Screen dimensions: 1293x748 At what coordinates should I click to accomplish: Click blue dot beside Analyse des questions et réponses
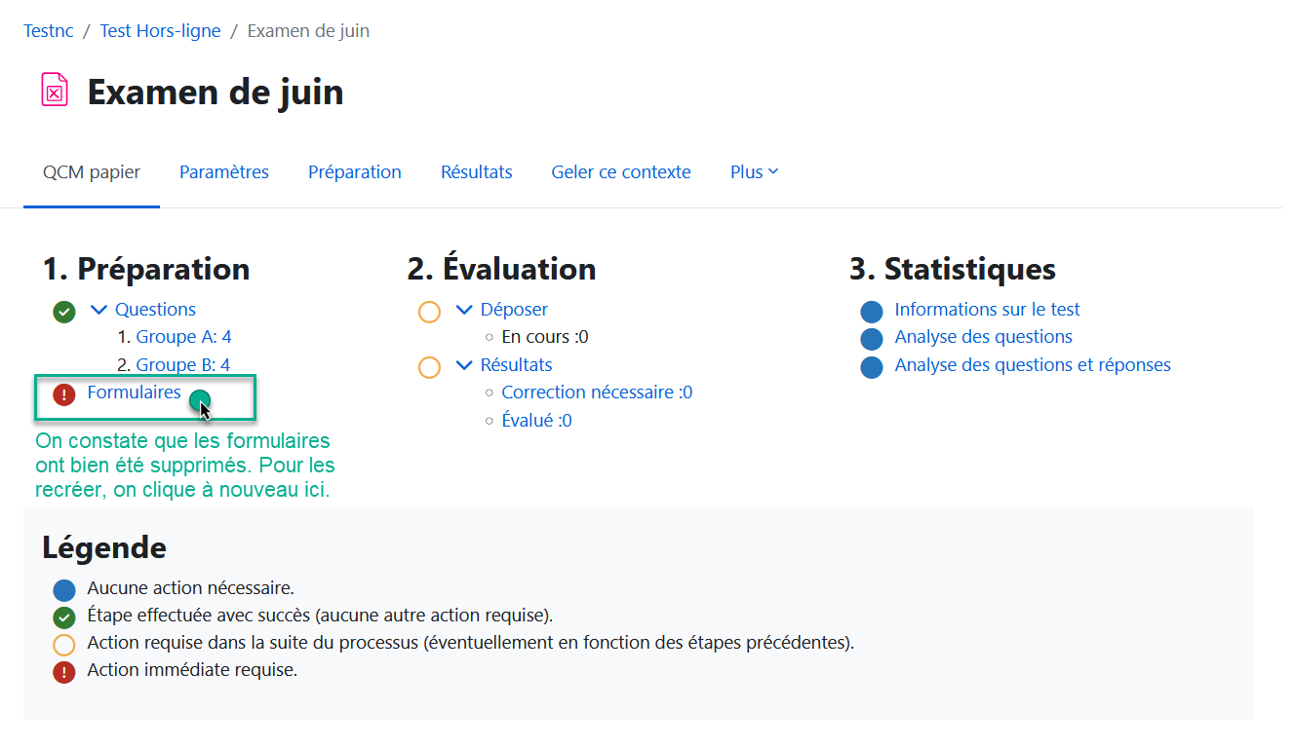[872, 367]
